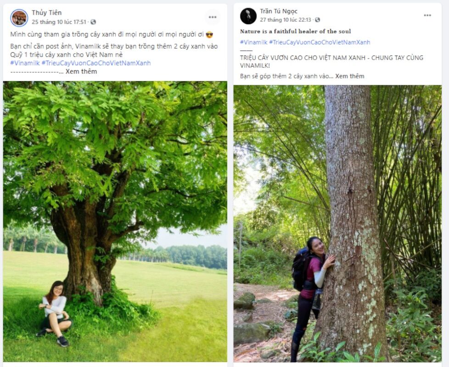Click the sunglasses emoji in Thủy Tiên's post
The height and width of the screenshot is (367, 449).
tap(209, 35)
